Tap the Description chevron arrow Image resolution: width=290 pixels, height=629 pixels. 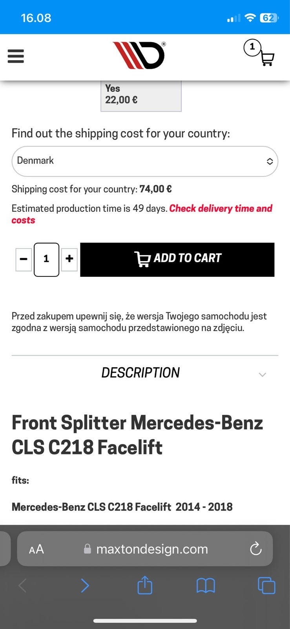(263, 374)
